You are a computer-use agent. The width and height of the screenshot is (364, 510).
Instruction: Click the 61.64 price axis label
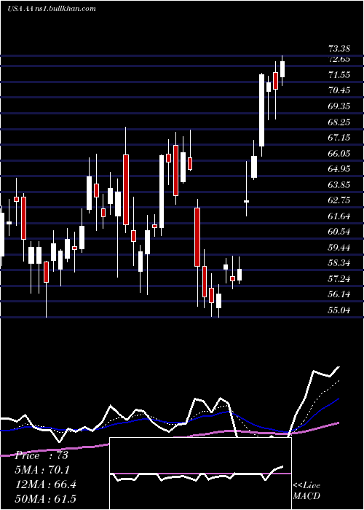[x=339, y=216]
